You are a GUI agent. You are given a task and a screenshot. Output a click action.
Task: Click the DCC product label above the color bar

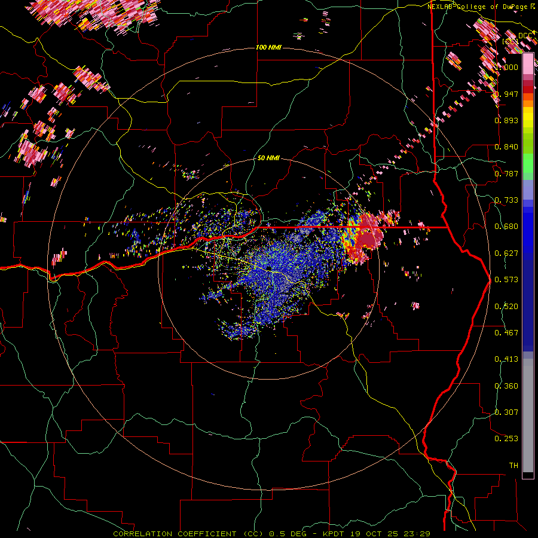pos(525,36)
